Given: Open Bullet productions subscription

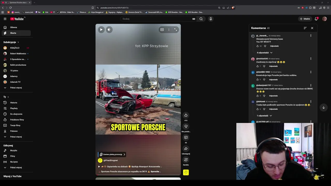Looking at the screenshot, I should (17, 65).
